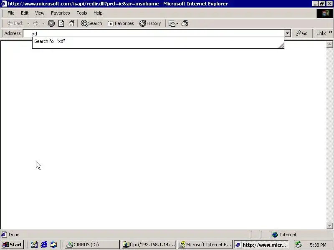334x250 pixels.
Task: Close the Internet Explorer window
Action: [x=329, y=4]
